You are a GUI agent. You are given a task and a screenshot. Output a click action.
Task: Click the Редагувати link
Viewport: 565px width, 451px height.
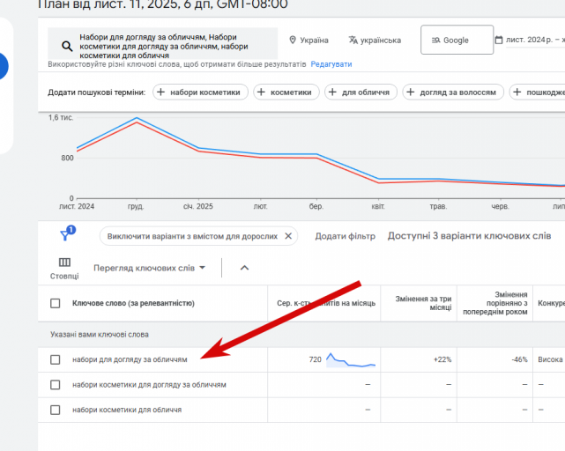pyautogui.click(x=331, y=64)
